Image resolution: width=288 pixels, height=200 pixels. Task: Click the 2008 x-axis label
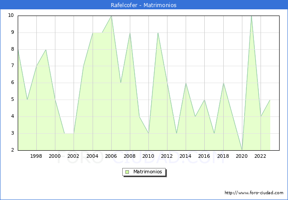(x=129, y=156)
